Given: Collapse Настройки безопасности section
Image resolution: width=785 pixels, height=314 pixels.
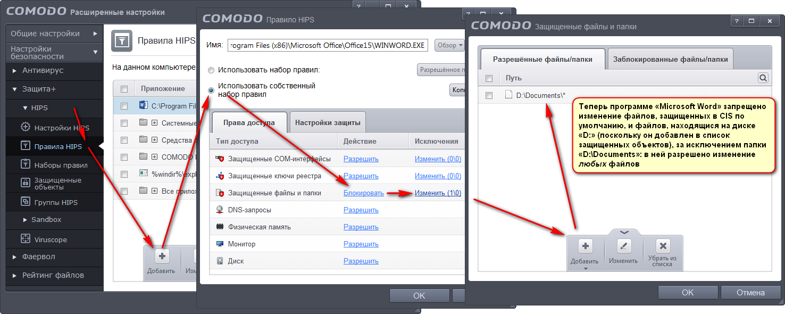Looking at the screenshot, I should click(54, 52).
